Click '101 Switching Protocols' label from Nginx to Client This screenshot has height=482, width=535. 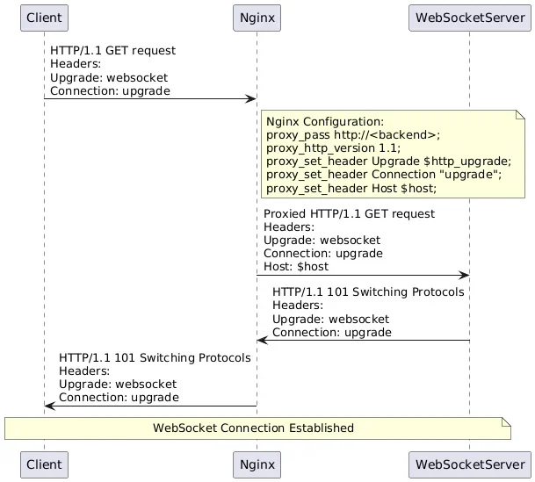tap(155, 357)
